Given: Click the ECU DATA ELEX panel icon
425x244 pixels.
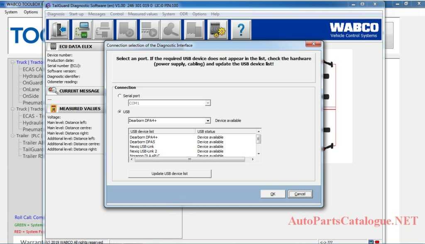Looking at the screenshot, I should click(x=54, y=46).
